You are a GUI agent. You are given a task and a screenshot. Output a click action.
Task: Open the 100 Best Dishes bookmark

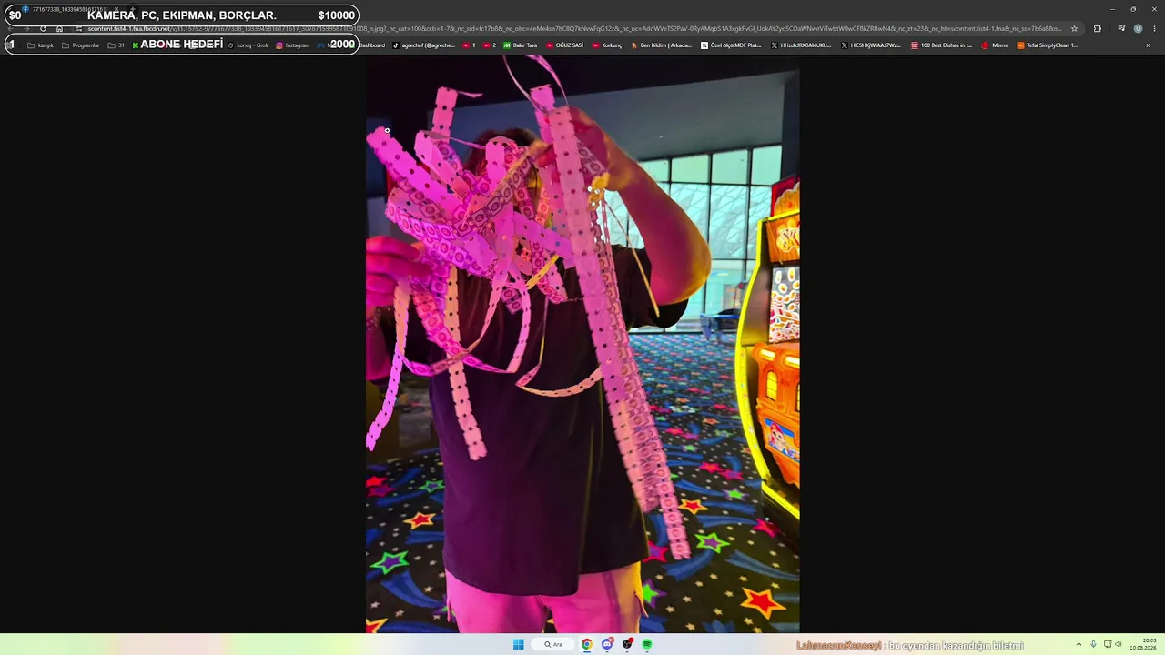(x=942, y=45)
